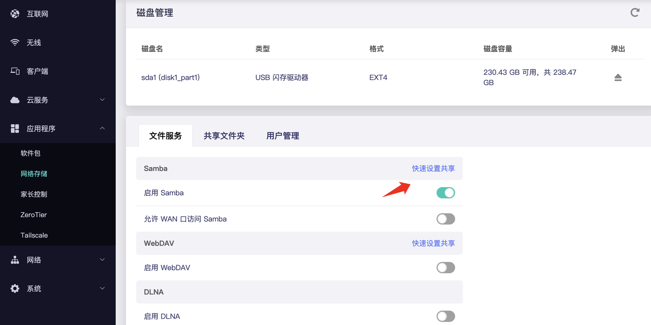651x325 pixels.
Task: Eject the sda1 disk
Action: (x=618, y=78)
